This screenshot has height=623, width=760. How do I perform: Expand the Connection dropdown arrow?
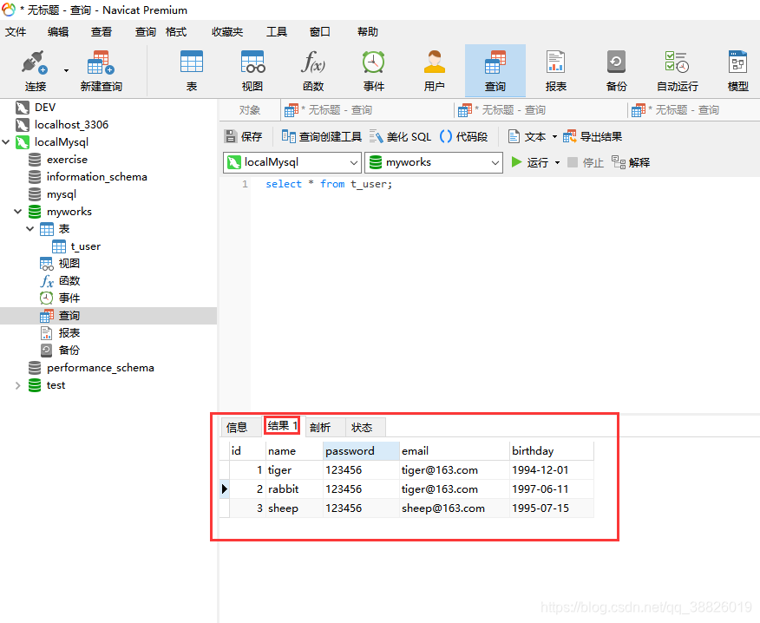click(x=67, y=71)
